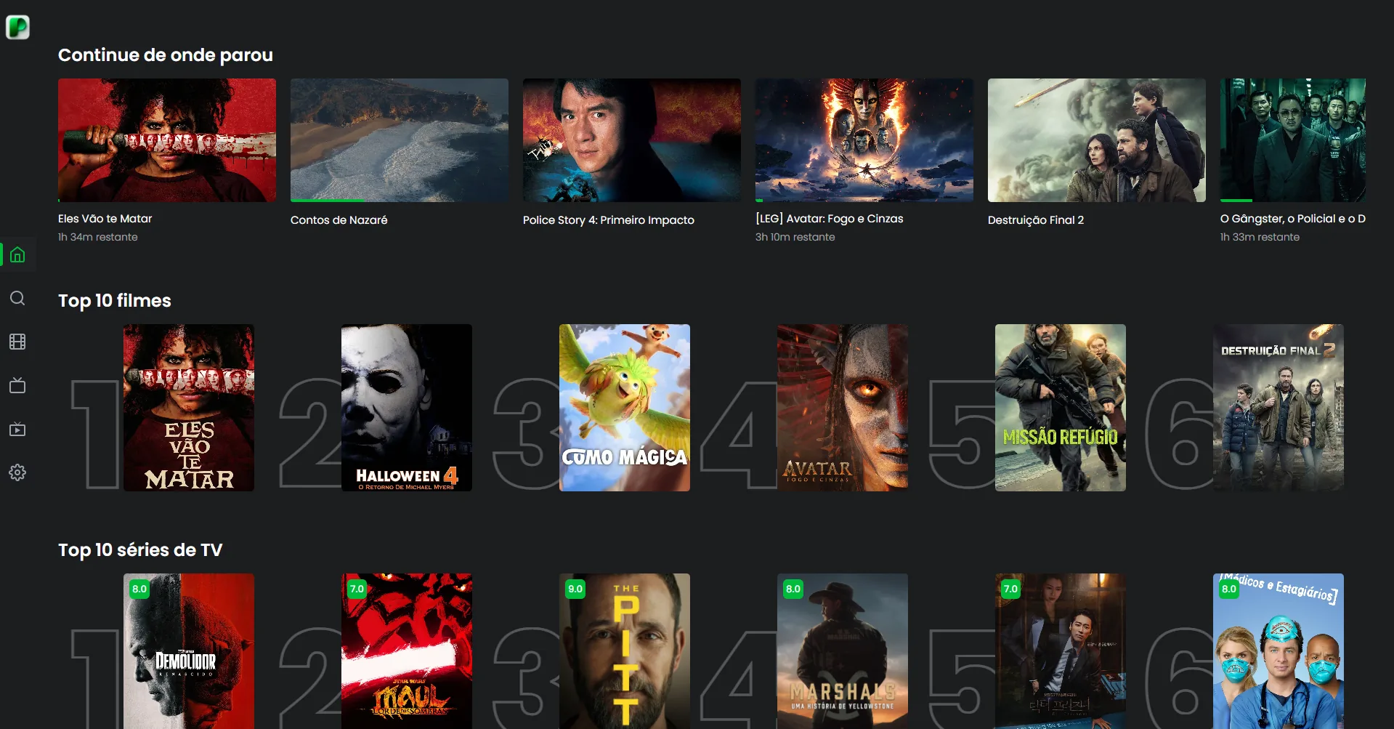Resume Destruição Final 2 landscape thumbnail in Continue row
The width and height of the screenshot is (1394, 729).
pyautogui.click(x=1097, y=140)
